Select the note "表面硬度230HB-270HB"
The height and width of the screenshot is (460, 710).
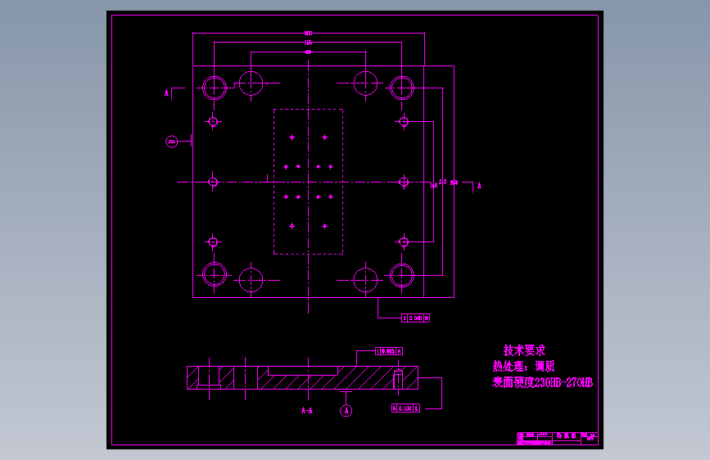[x=542, y=382]
